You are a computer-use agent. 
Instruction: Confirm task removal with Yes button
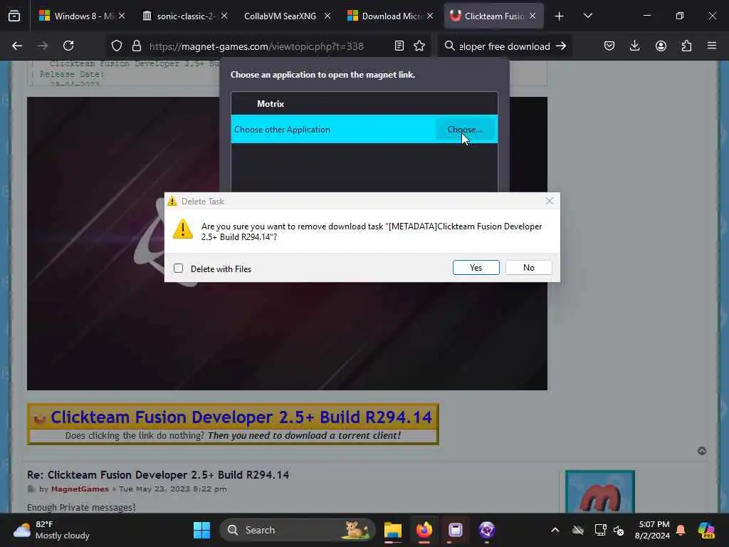(x=476, y=268)
